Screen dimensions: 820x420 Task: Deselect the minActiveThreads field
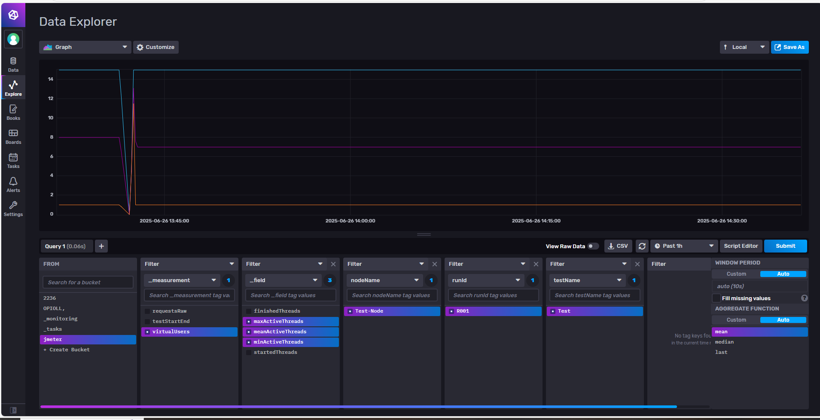click(x=291, y=342)
